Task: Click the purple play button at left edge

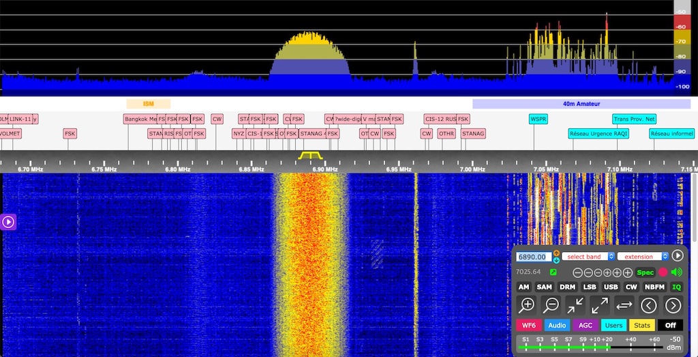Action: [8, 221]
